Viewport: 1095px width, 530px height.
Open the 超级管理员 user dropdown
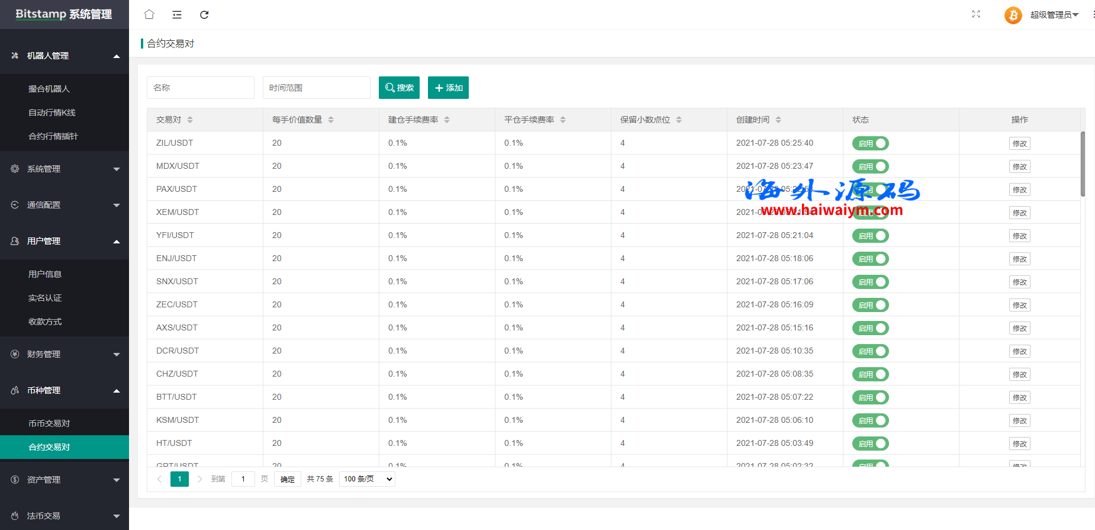[1054, 15]
